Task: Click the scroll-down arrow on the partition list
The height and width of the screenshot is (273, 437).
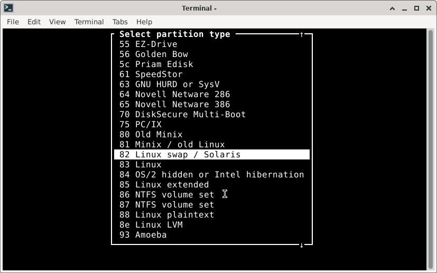Action: click(302, 245)
